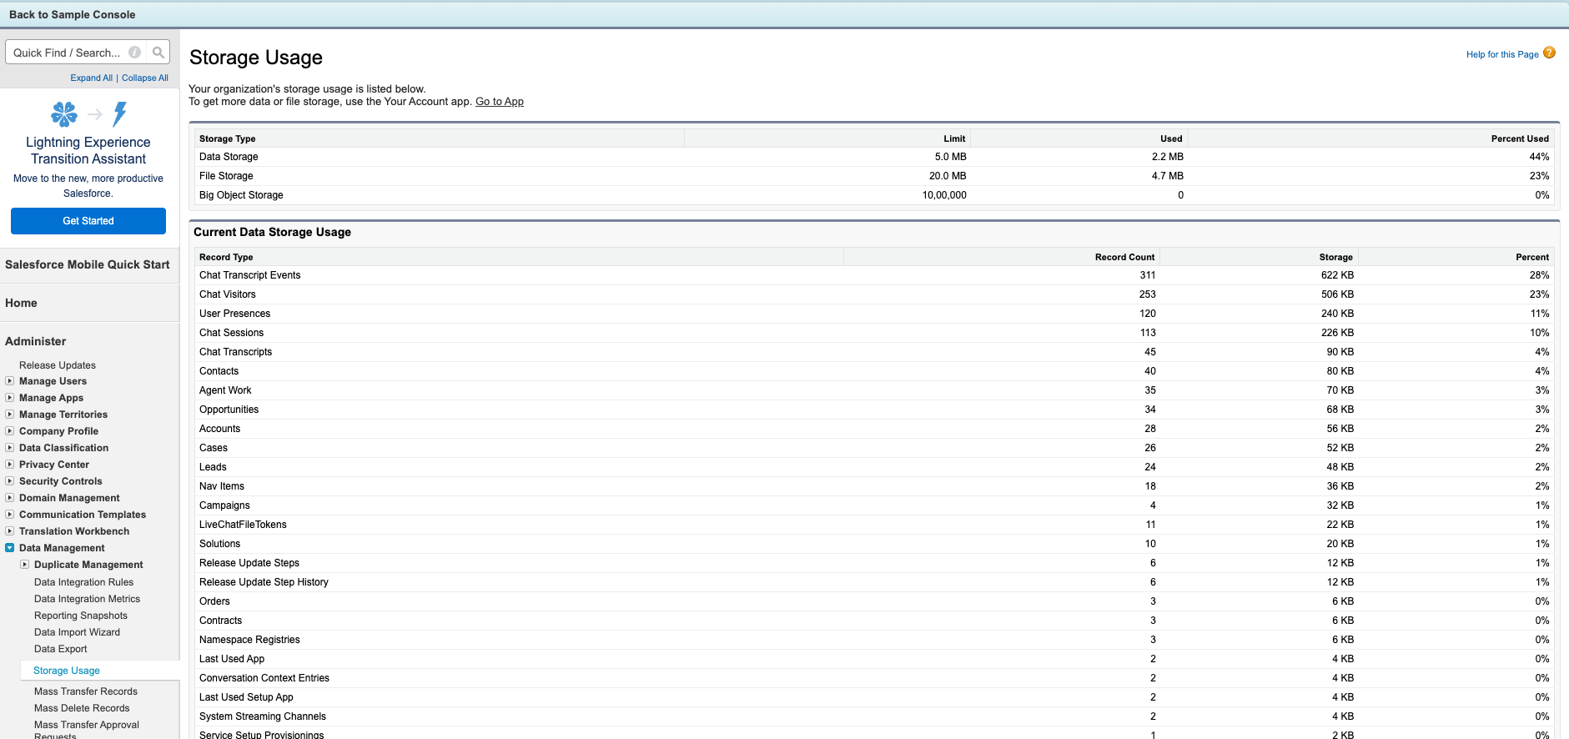Click the Accounts record type
Image resolution: width=1569 pixels, height=739 pixels.
[x=219, y=429]
